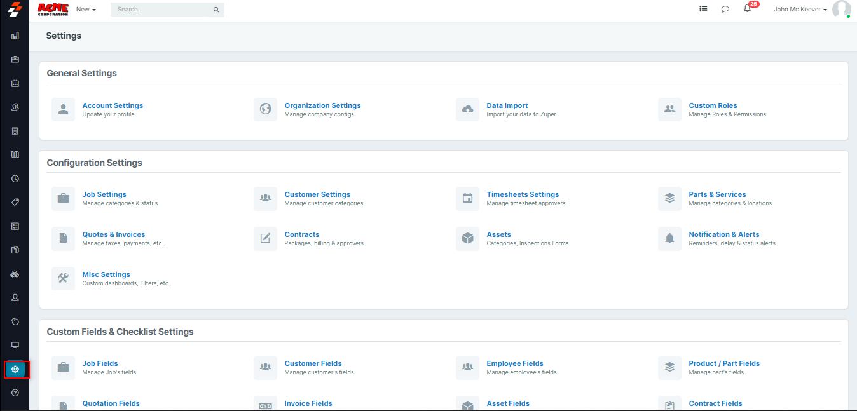Screen dimensions: 857x411
Task: Click into the Search input field
Action: 162,10
